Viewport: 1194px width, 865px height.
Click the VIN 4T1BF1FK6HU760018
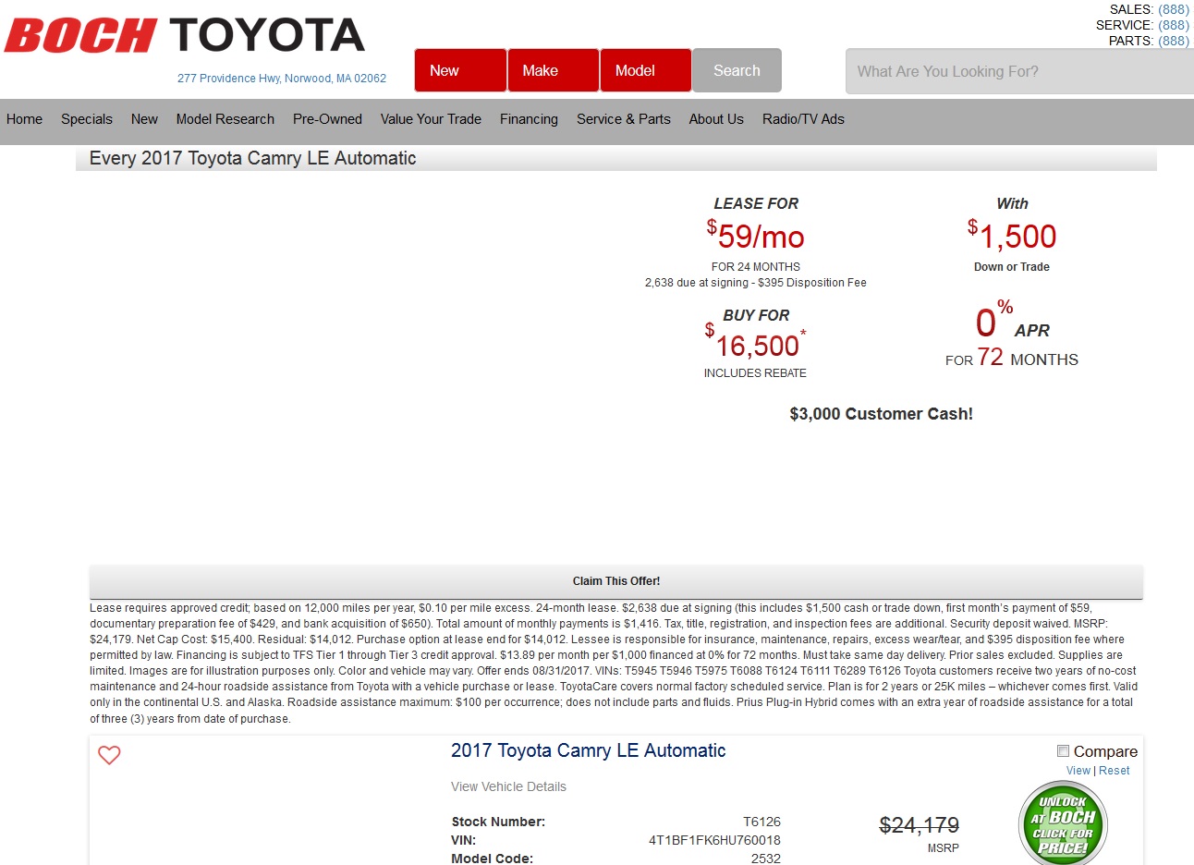pos(714,840)
